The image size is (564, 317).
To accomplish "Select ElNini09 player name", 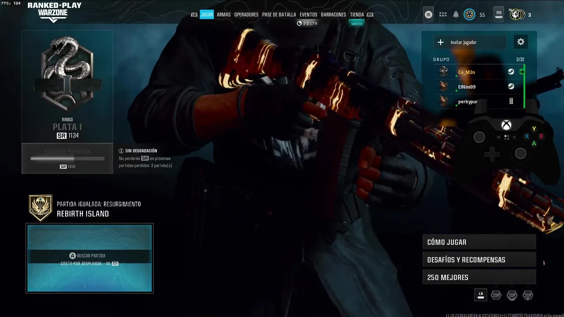I will tap(467, 87).
